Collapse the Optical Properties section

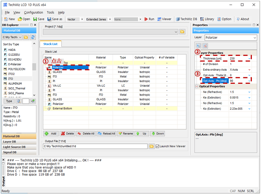(197, 86)
